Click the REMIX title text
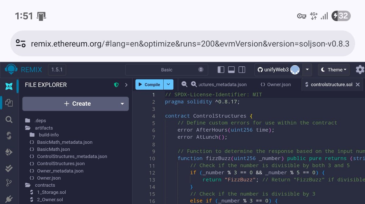Image resolution: width=365 pixels, height=204 pixels. pyautogui.click(x=31, y=70)
